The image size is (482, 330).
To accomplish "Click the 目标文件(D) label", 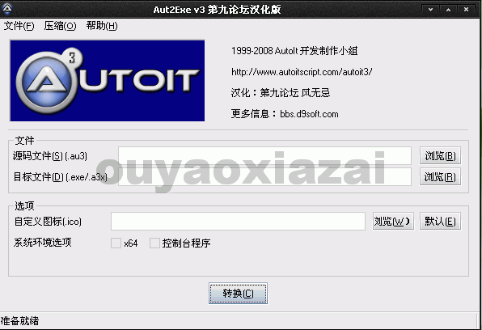I will point(60,177).
